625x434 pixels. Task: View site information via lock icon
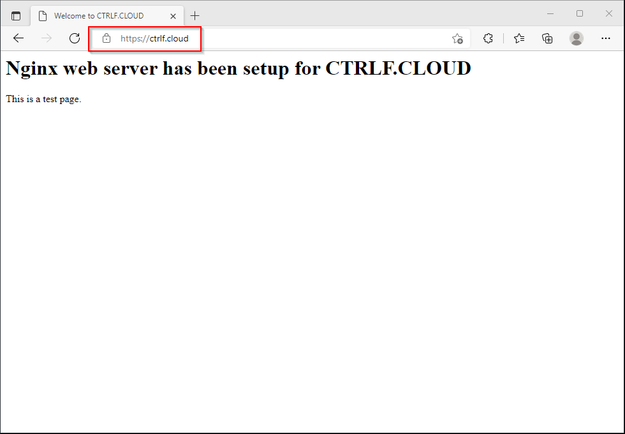coord(107,38)
